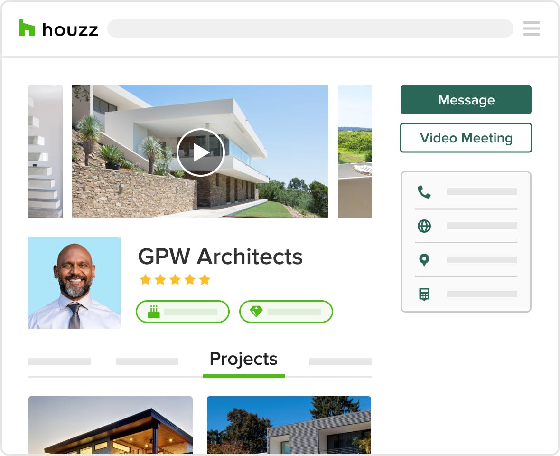The height and width of the screenshot is (456, 560).
Task: Open the wood-roof house project thumbnail
Action: tap(111, 425)
